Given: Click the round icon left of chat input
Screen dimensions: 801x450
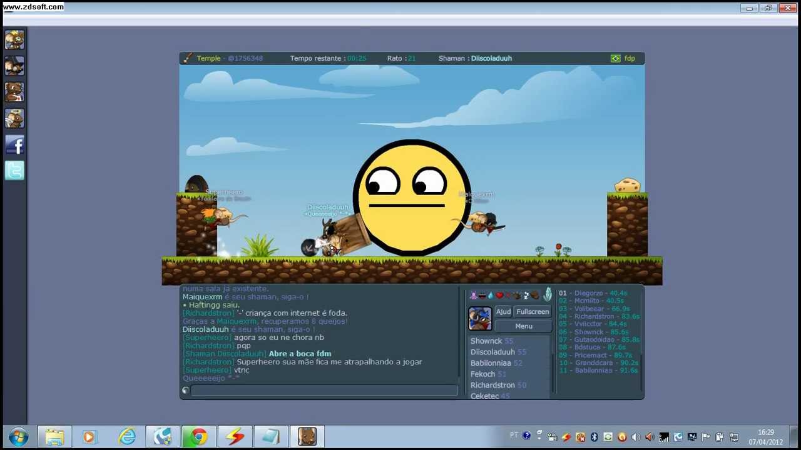Looking at the screenshot, I should pos(185,391).
